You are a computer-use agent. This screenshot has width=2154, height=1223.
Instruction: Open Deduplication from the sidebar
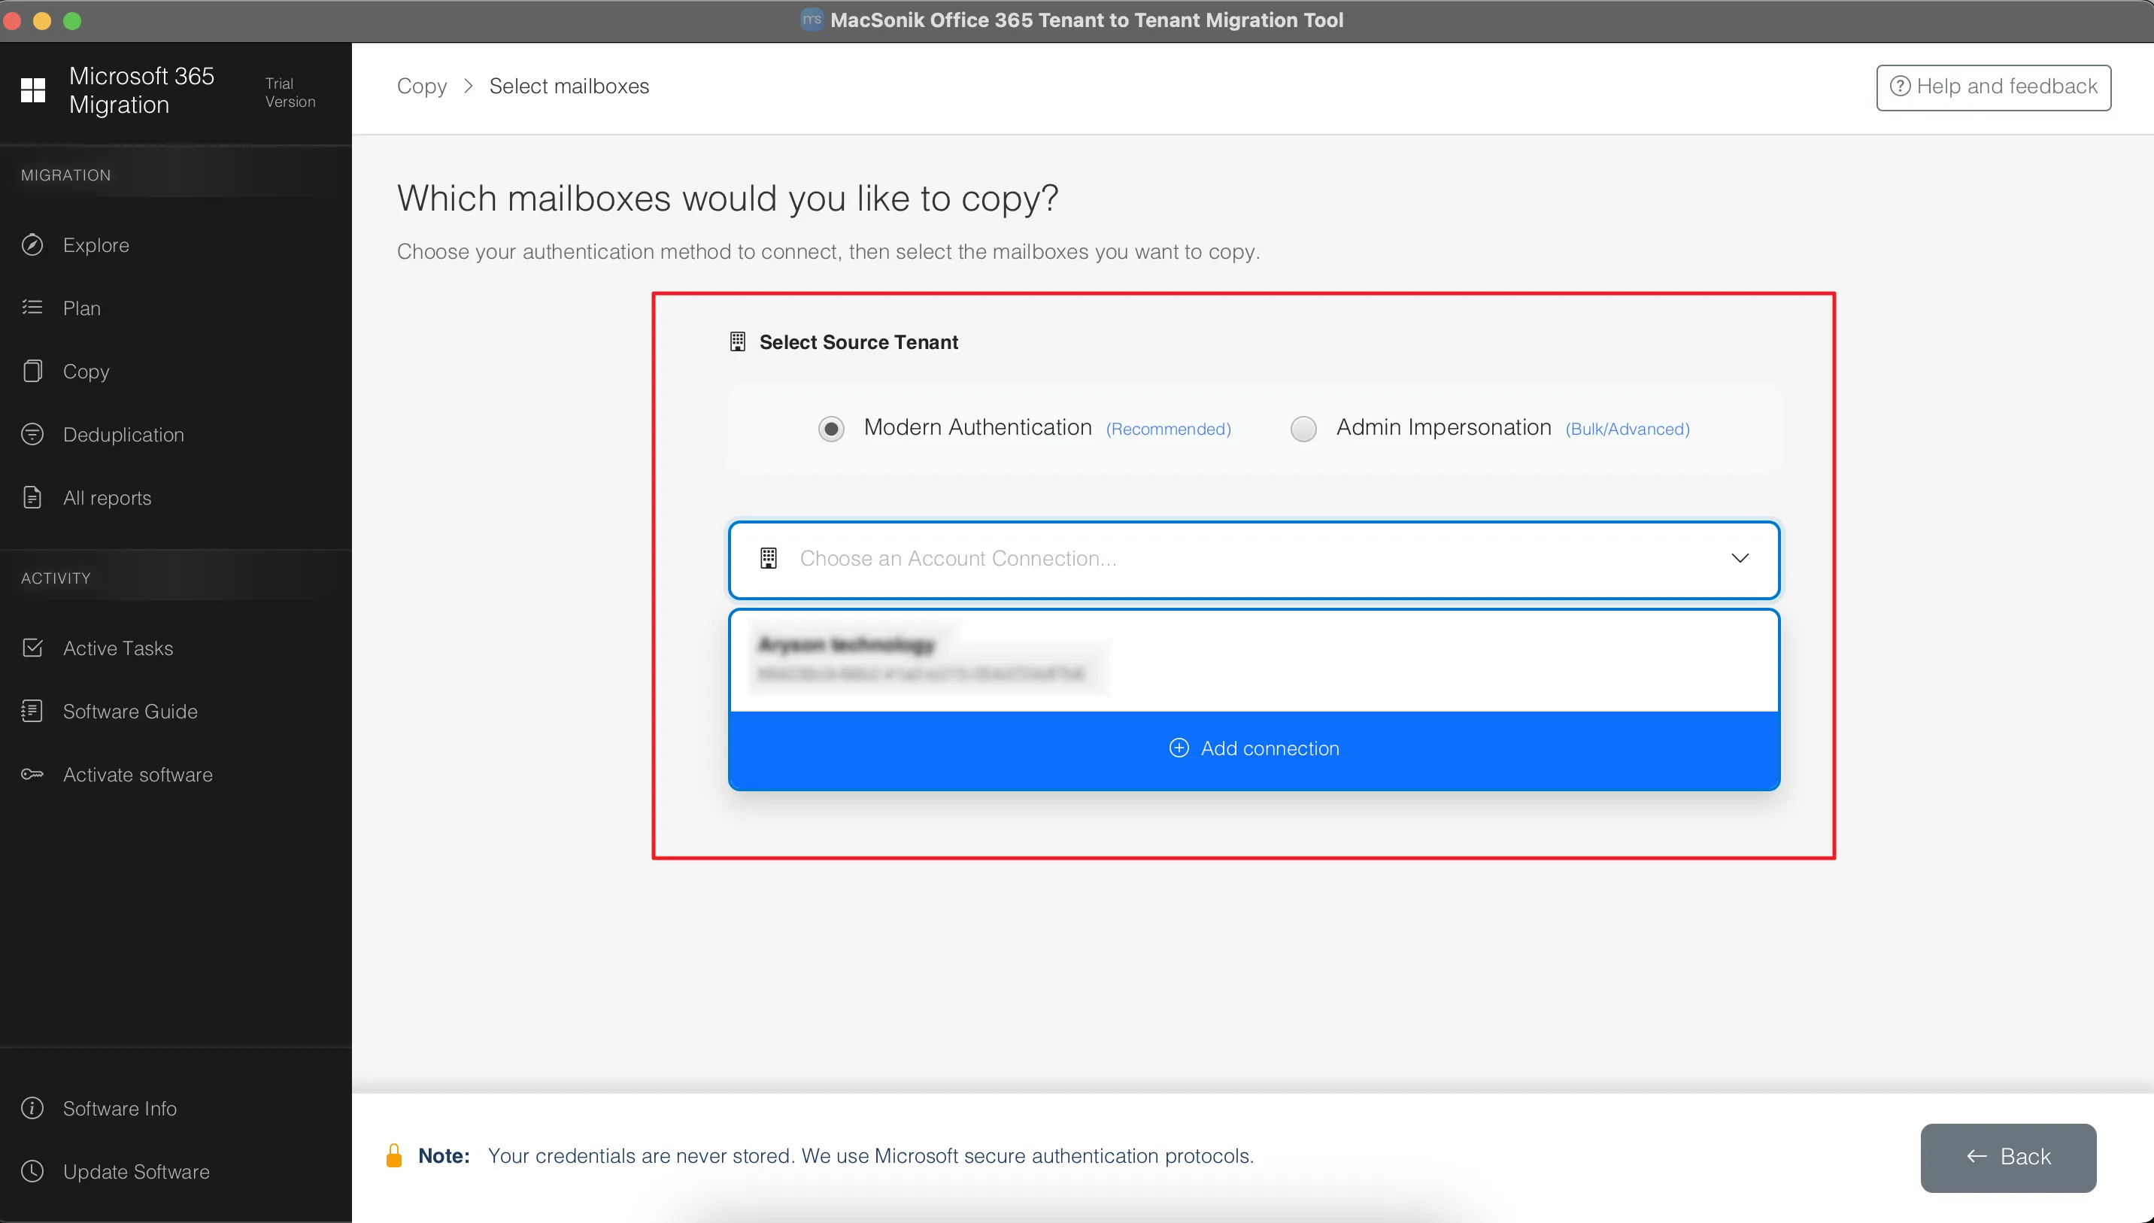(x=174, y=434)
